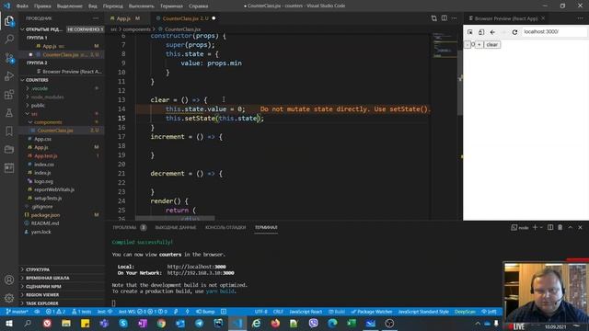Collapse the open editors section
The width and height of the screenshot is (589, 331).
coord(43,29)
